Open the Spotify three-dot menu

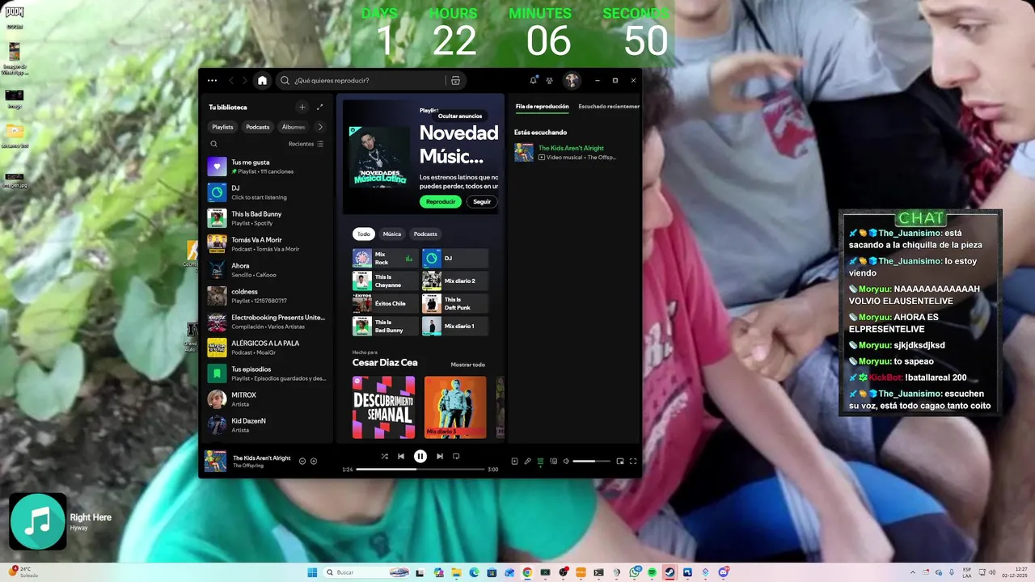click(212, 80)
